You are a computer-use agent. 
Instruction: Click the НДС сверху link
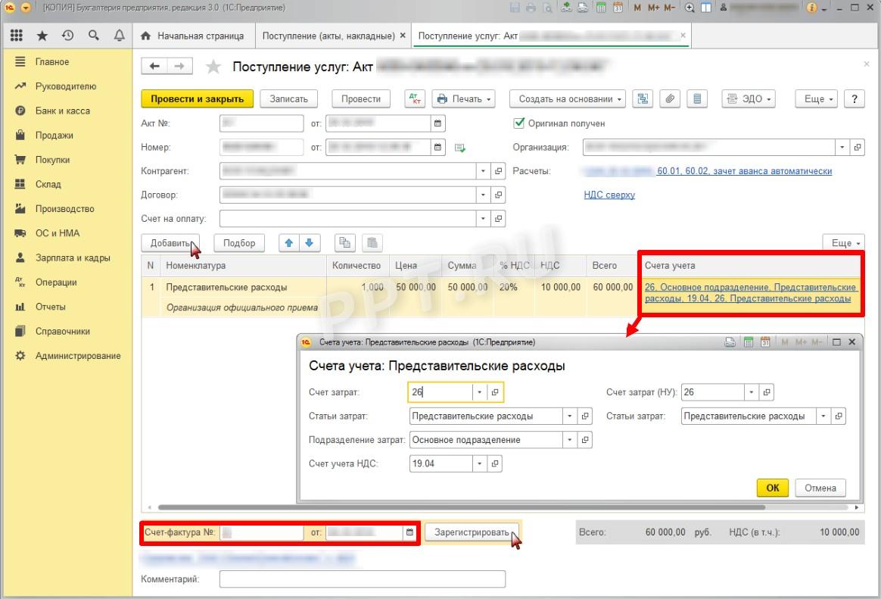point(609,195)
